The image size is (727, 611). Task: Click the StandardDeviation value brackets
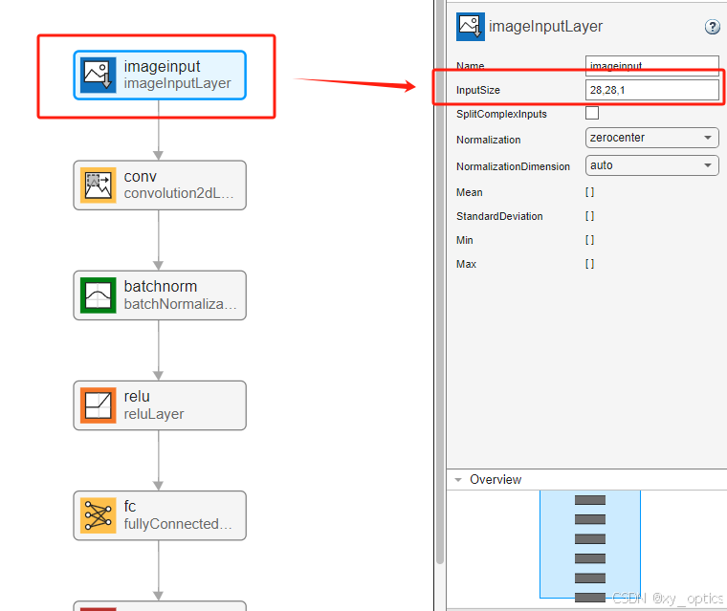pyautogui.click(x=589, y=216)
